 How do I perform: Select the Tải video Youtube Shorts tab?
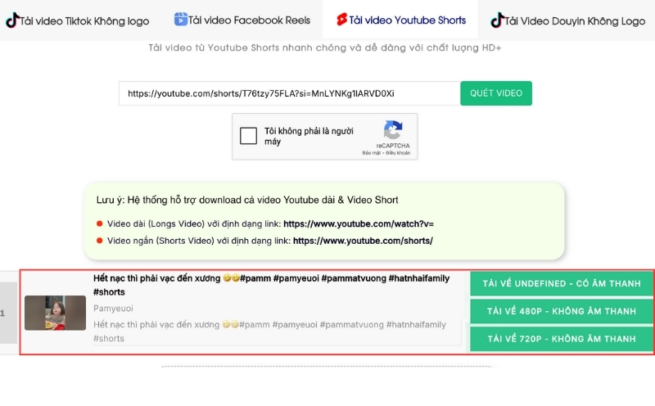(x=400, y=20)
